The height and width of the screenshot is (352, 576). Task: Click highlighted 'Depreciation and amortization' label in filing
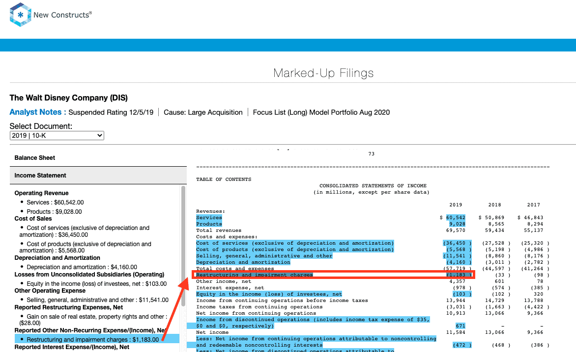(243, 262)
